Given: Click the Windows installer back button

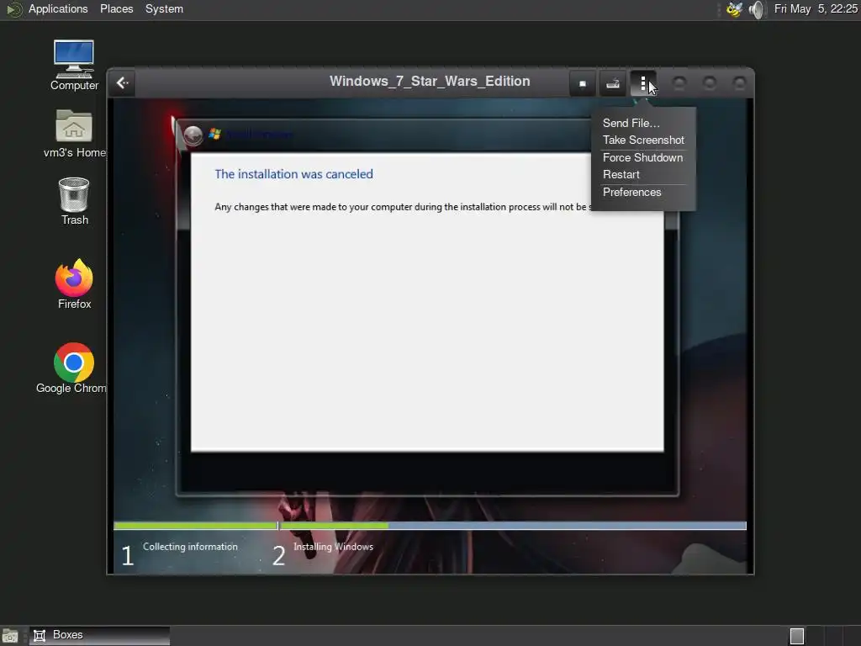Looking at the screenshot, I should (x=193, y=135).
